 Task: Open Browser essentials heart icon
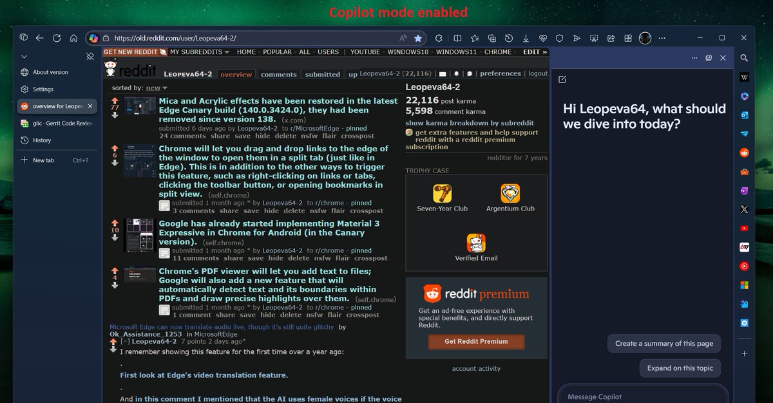(x=543, y=38)
